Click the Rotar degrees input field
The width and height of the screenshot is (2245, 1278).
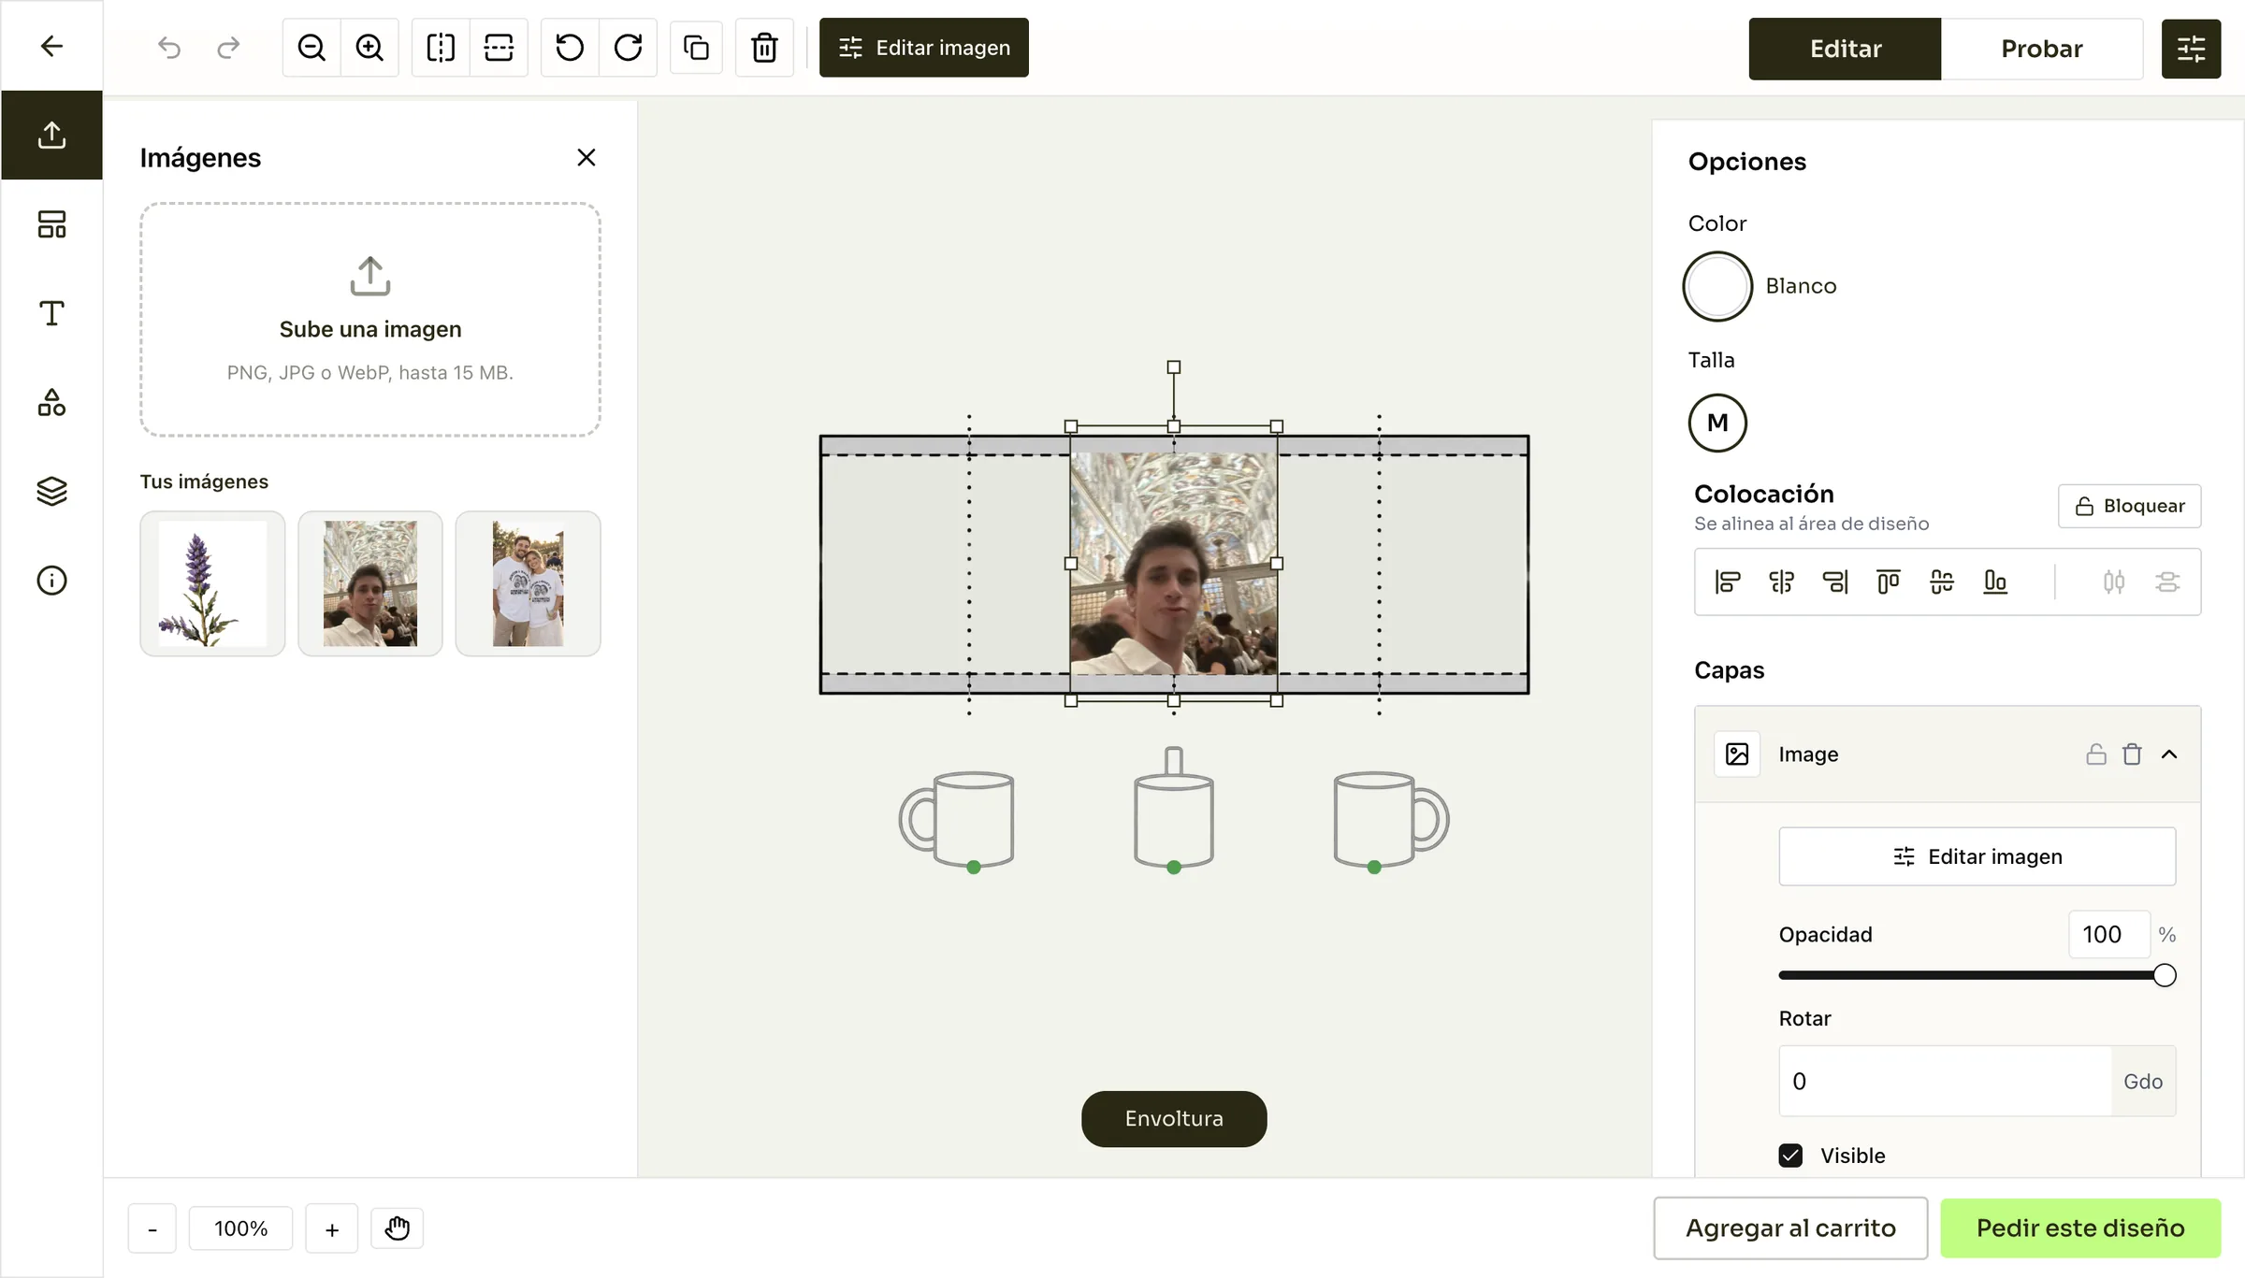coord(1945,1081)
